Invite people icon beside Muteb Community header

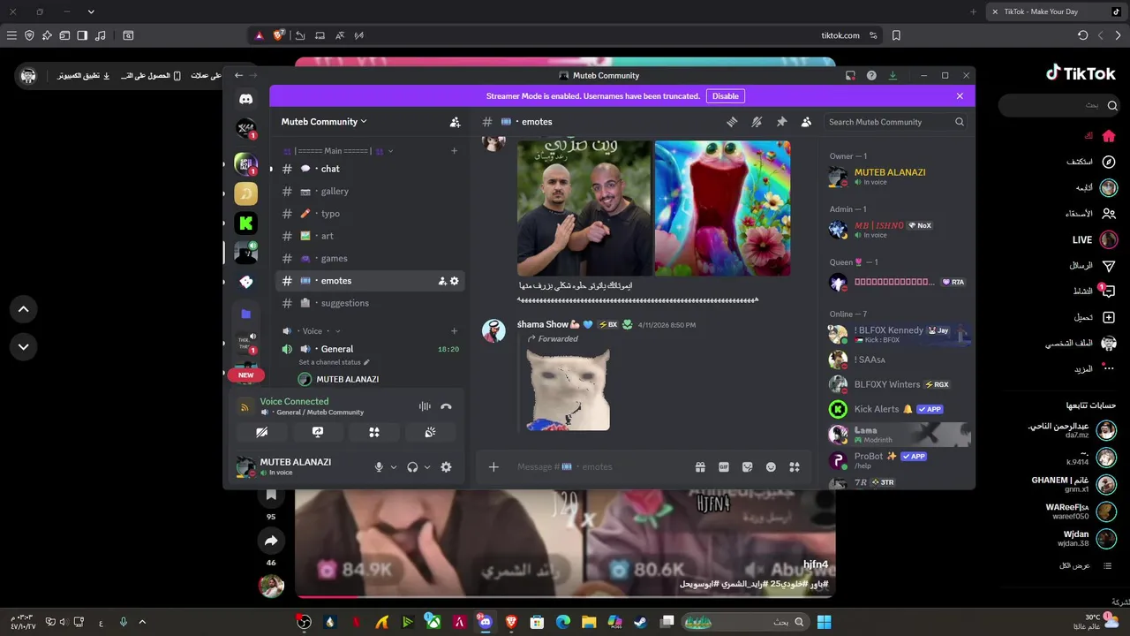[x=455, y=122]
